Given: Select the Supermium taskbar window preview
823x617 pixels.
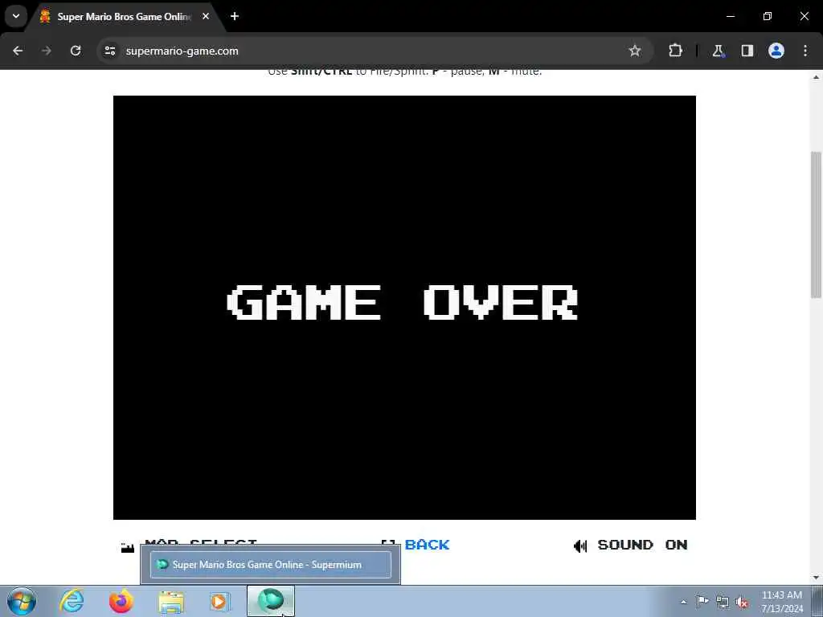Looking at the screenshot, I should (x=271, y=565).
